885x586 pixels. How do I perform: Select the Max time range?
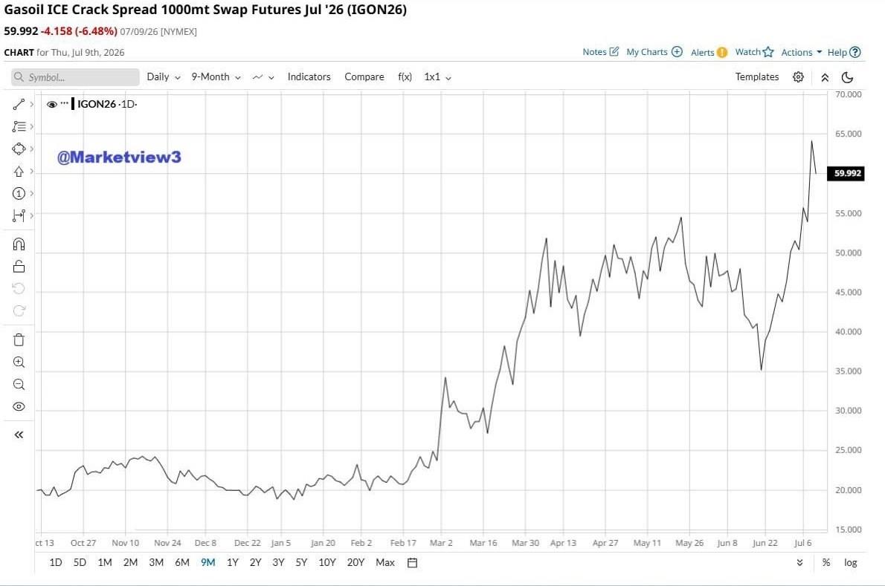(385, 562)
